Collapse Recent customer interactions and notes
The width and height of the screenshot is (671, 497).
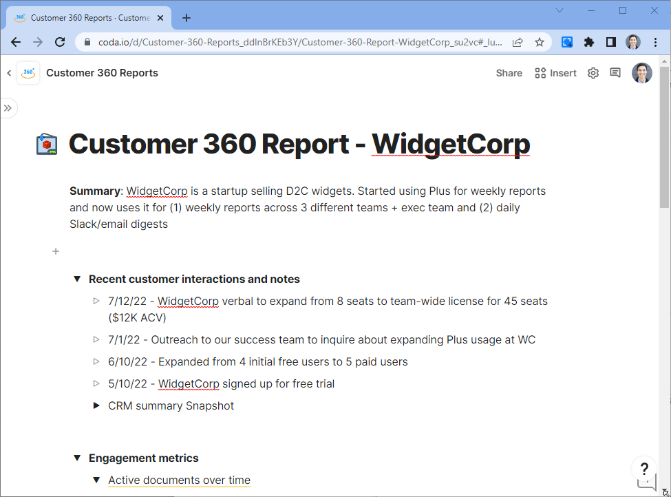[x=77, y=279]
